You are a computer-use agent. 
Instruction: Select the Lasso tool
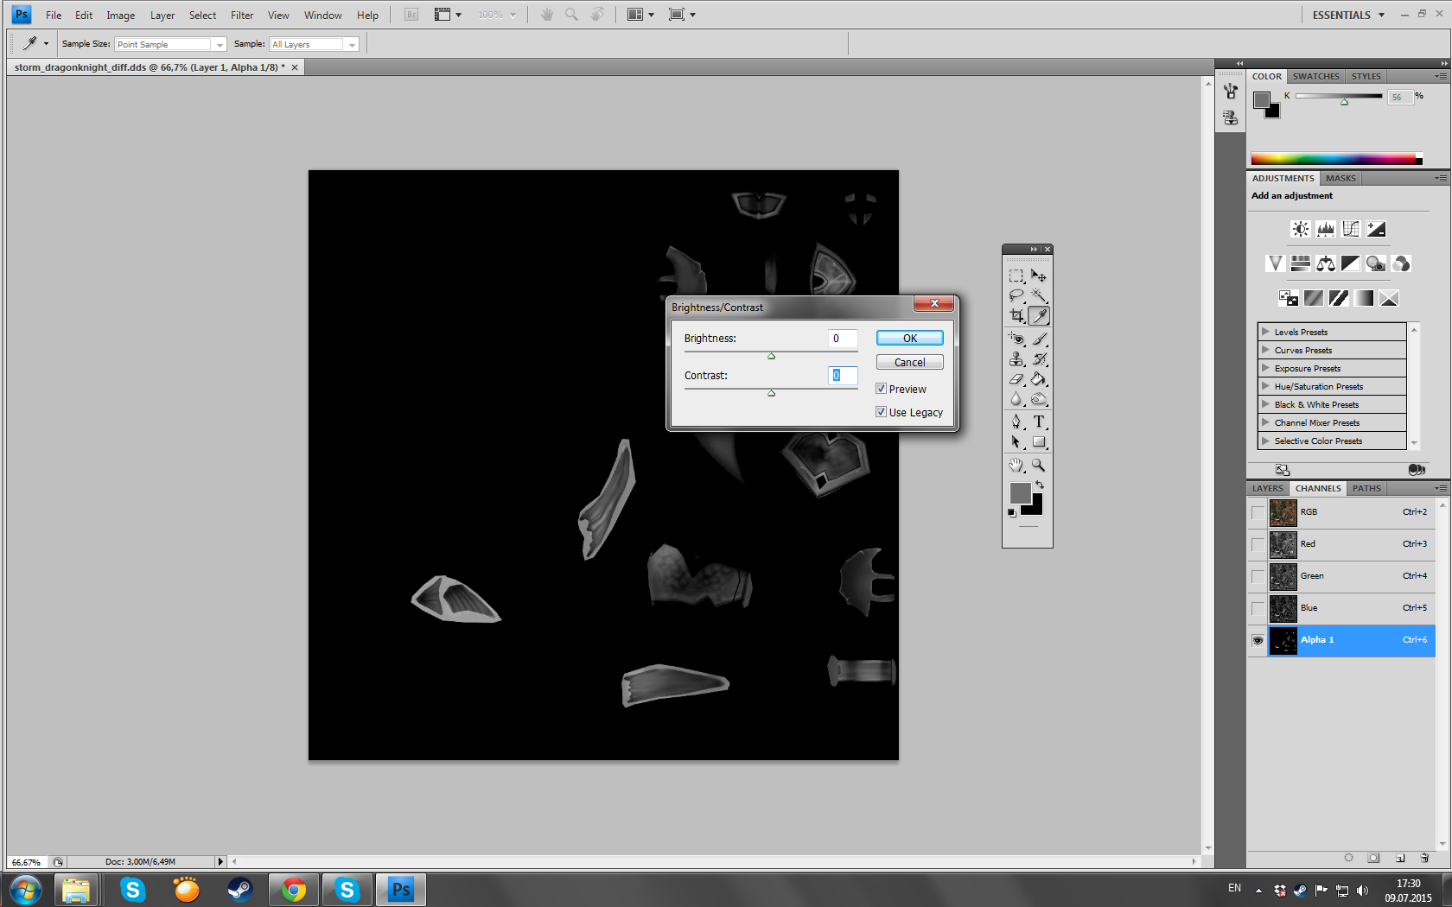(1016, 295)
